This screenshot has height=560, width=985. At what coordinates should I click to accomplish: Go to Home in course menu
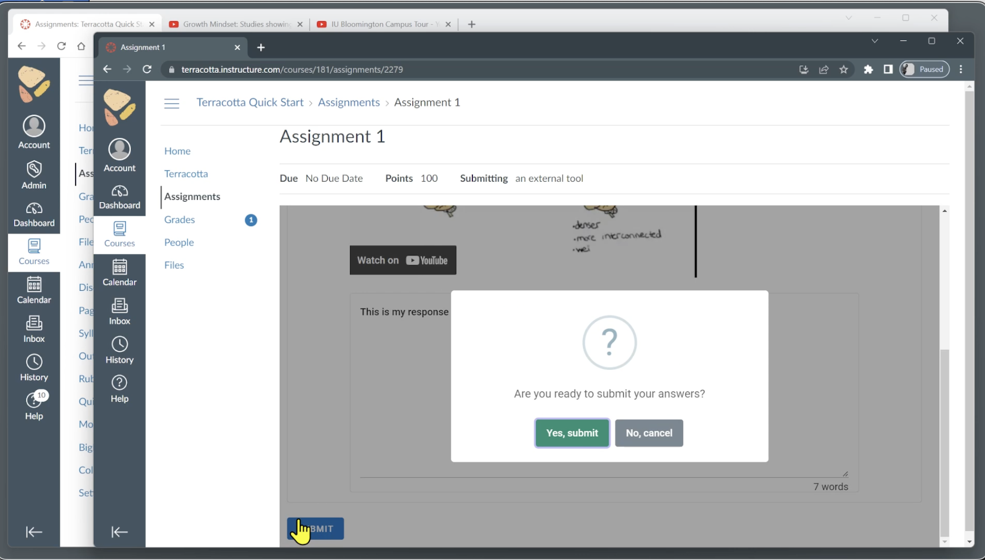(x=177, y=151)
